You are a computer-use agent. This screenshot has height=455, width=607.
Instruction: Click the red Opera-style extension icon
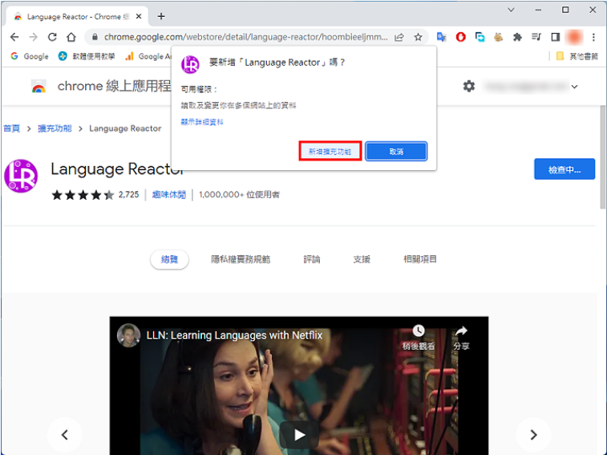pyautogui.click(x=461, y=37)
